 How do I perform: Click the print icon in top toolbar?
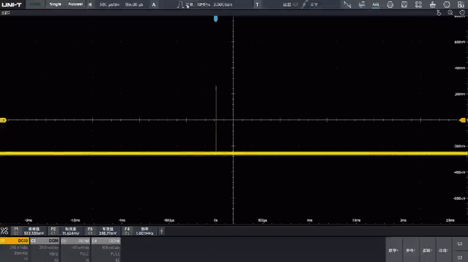click(x=390, y=4)
